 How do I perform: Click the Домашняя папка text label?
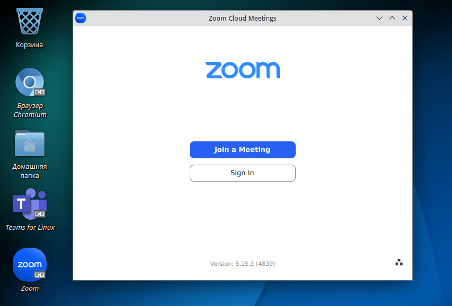click(30, 171)
